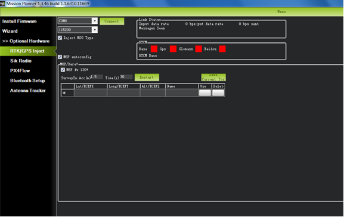
Task: Click the Save Current Pos button
Action: (213, 77)
